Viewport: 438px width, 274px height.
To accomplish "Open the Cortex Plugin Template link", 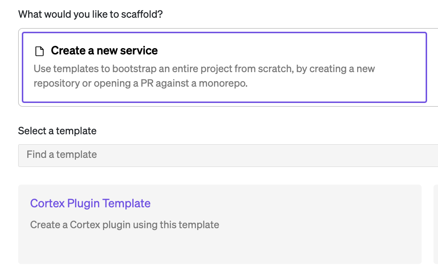I will point(90,203).
